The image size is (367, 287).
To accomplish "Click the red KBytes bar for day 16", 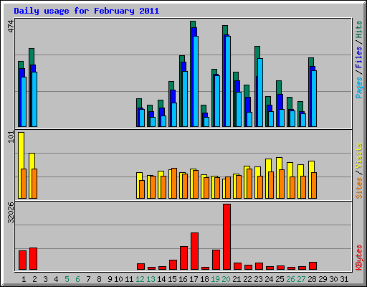I will tap(183, 258).
